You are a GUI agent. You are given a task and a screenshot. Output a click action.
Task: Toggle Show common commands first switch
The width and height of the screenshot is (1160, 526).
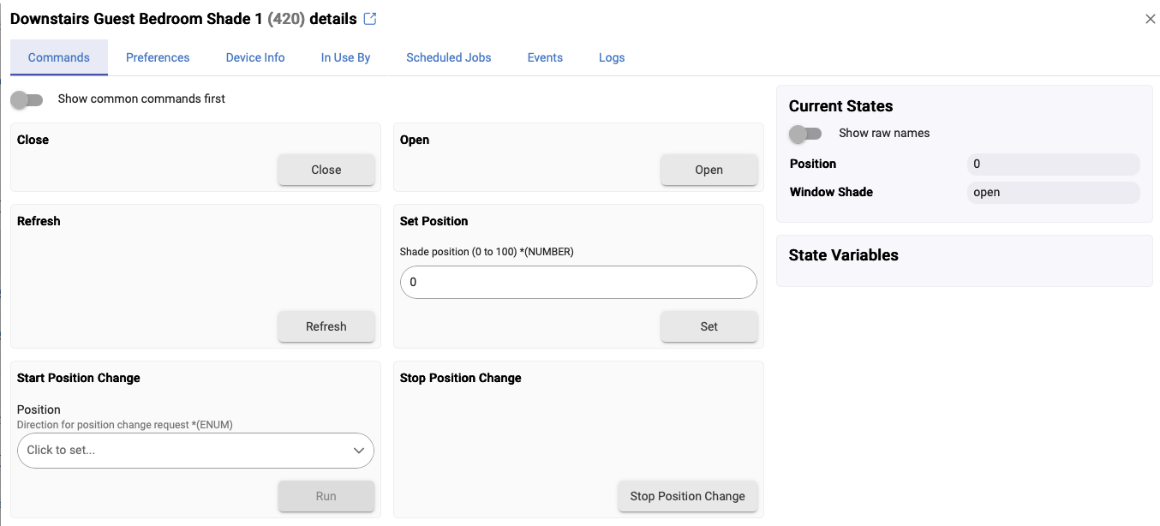tap(27, 99)
